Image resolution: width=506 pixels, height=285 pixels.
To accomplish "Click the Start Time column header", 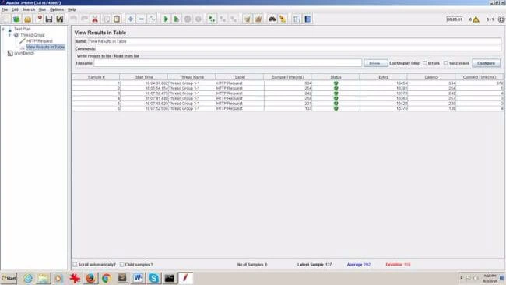I will pyautogui.click(x=144, y=77).
